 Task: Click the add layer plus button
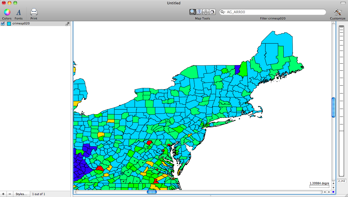click(x=3, y=194)
